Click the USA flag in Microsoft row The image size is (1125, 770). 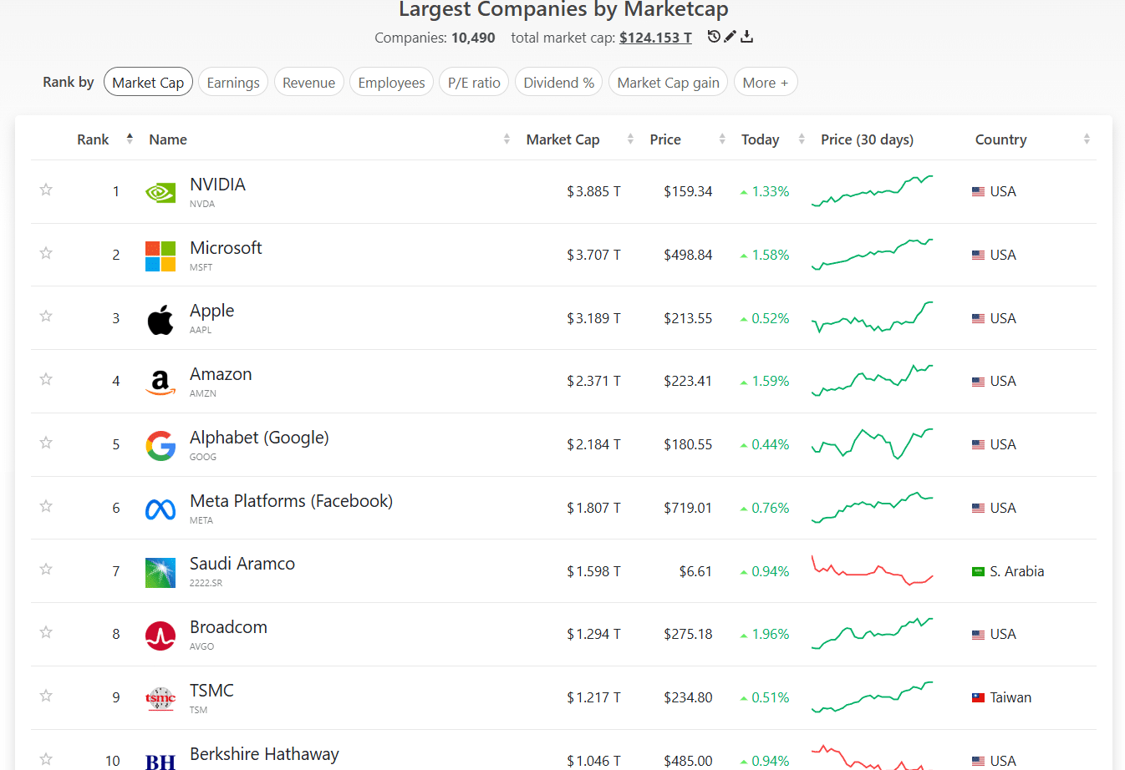click(978, 256)
